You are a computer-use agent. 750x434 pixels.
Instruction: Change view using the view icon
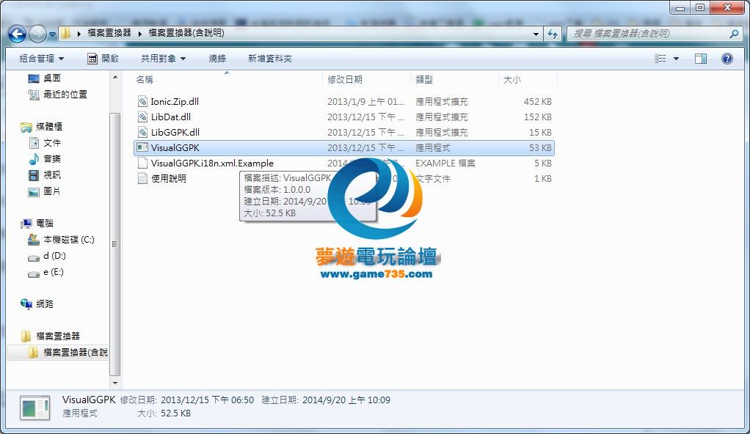[660, 59]
